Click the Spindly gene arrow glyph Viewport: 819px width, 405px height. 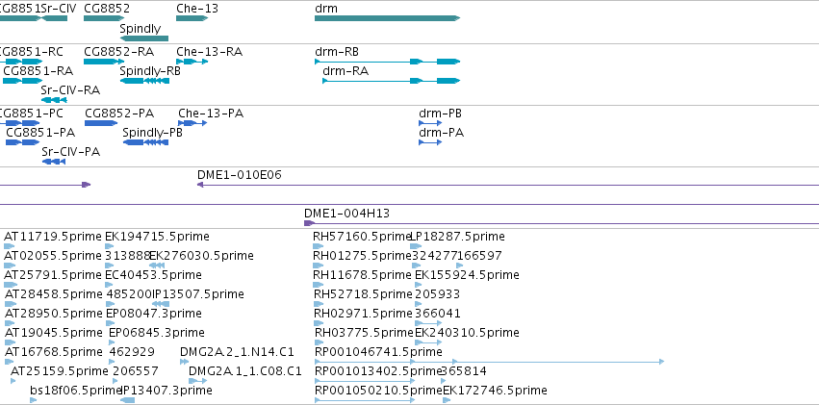point(144,38)
